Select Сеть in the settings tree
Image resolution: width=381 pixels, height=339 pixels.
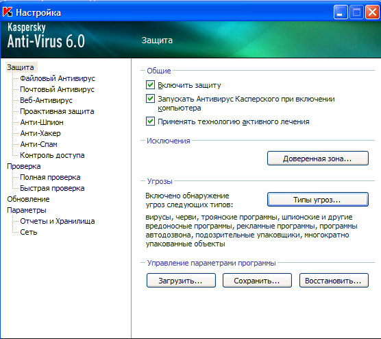[29, 232]
